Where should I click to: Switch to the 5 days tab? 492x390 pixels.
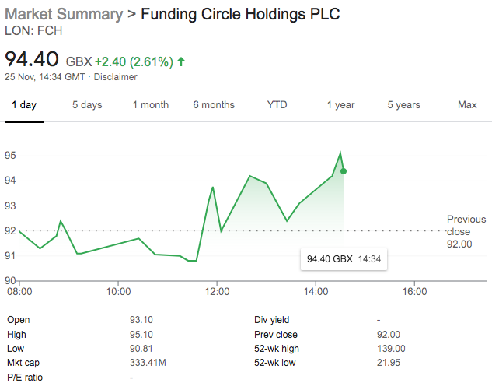[87, 104]
